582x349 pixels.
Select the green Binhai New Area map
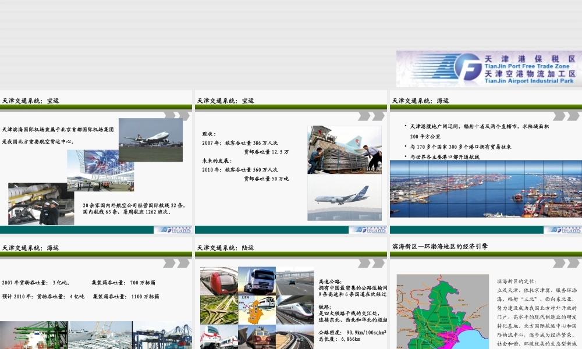tap(442, 312)
